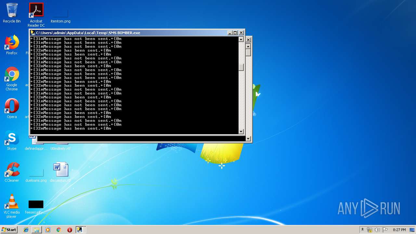The height and width of the screenshot is (234, 416).
Task: Click the front console vertical scrollbar thumb
Action: point(241,67)
